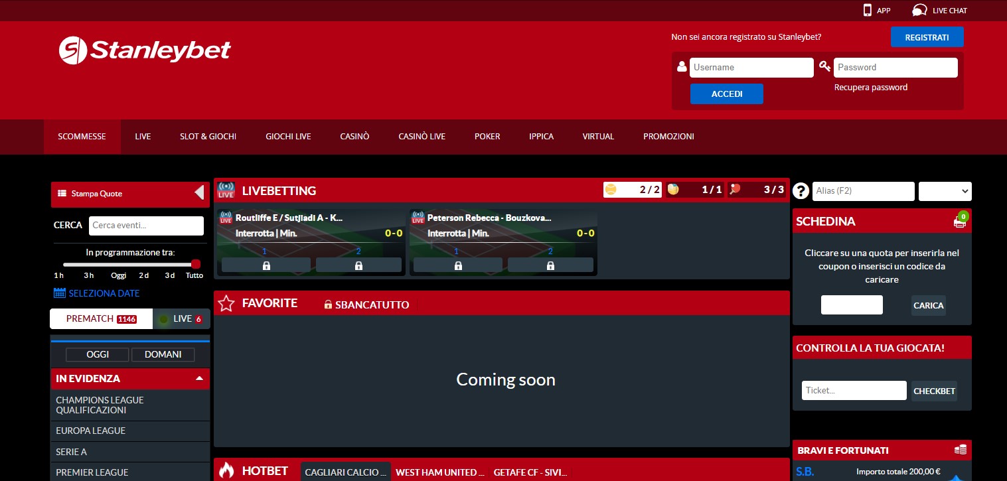
Task: Open the Seleziona Date calendar icon
Action: pos(60,293)
